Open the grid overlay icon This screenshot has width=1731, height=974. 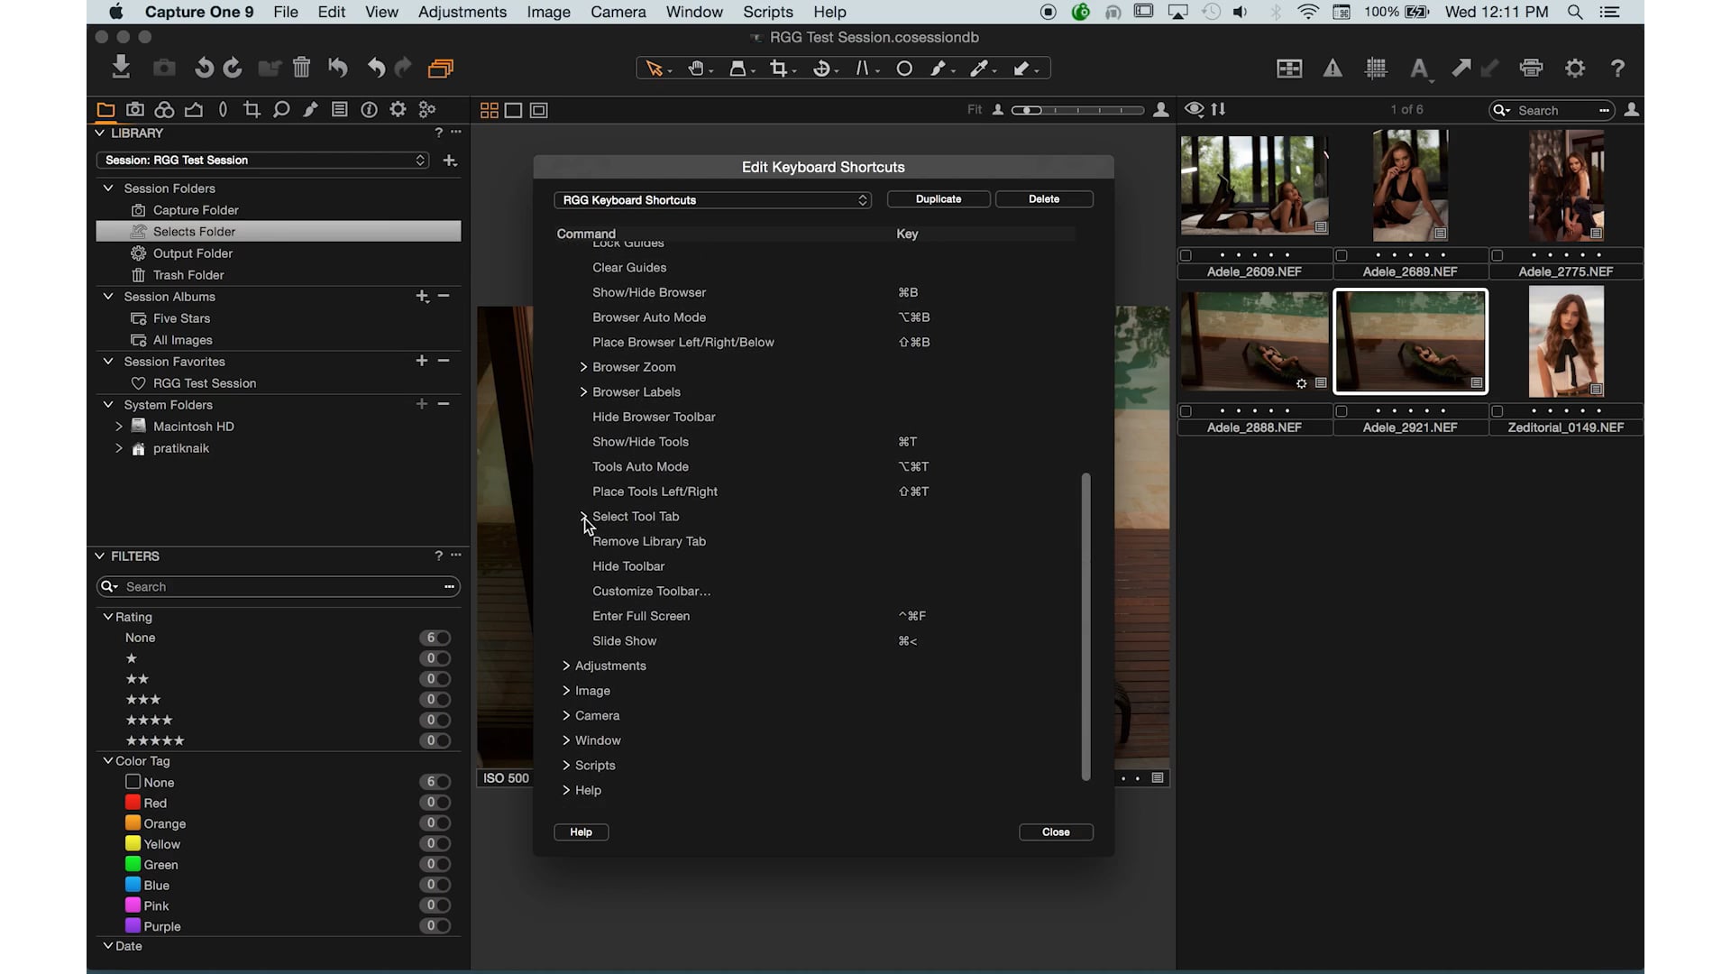coord(1376,68)
